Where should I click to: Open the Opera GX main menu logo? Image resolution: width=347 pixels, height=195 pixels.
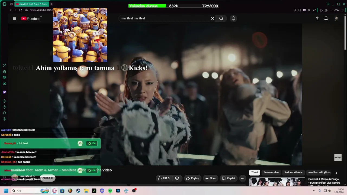[4, 4]
